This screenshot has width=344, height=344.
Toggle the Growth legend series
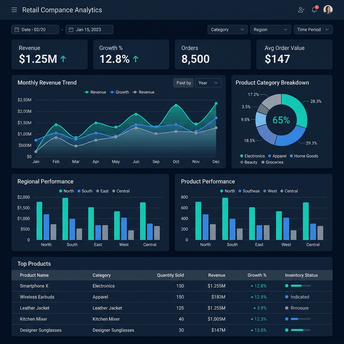tap(119, 92)
